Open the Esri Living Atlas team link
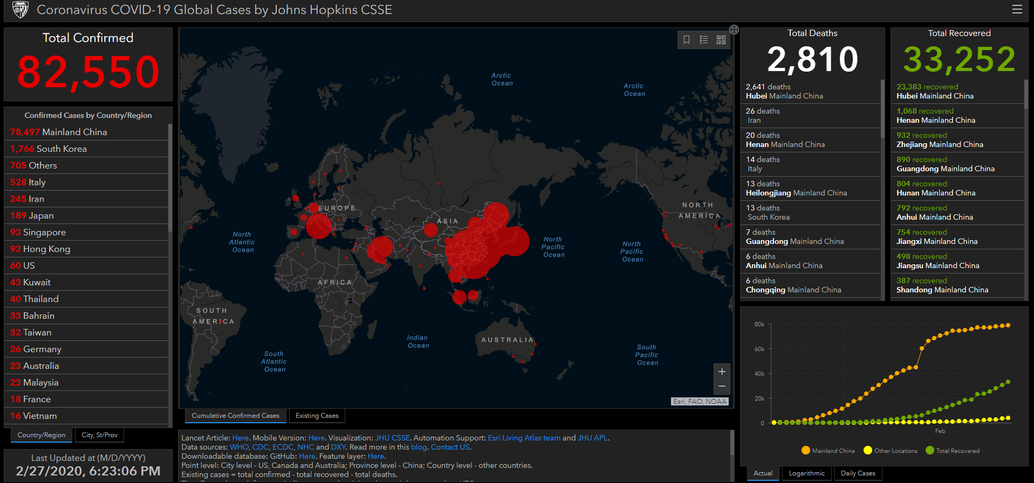 524,438
